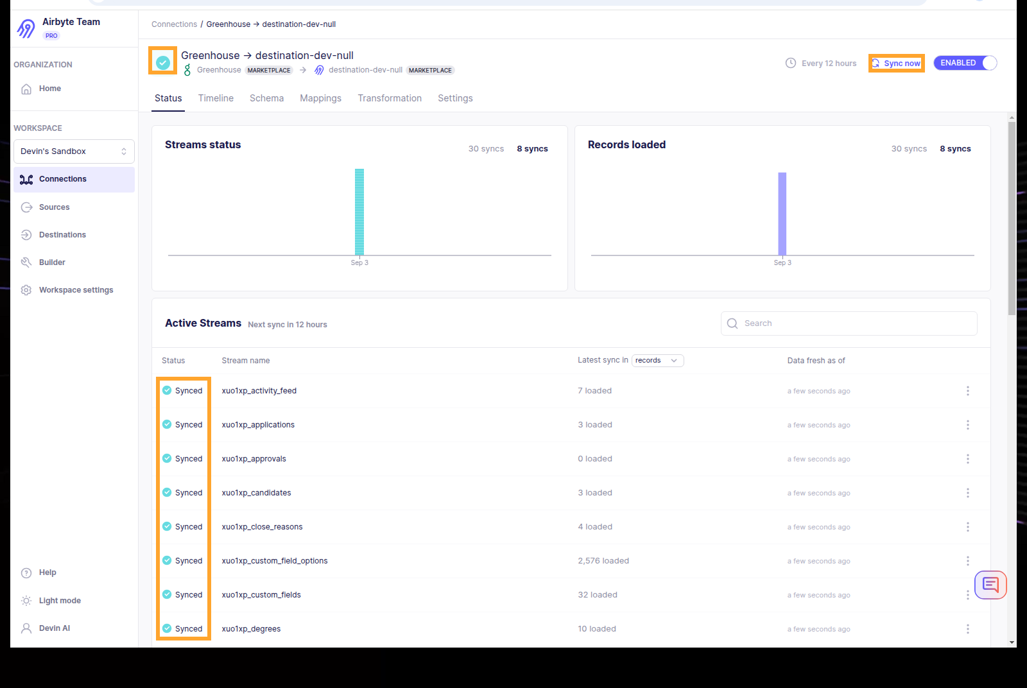Show 30 syncs in Streams status chart
The image size is (1027, 688).
tap(486, 149)
